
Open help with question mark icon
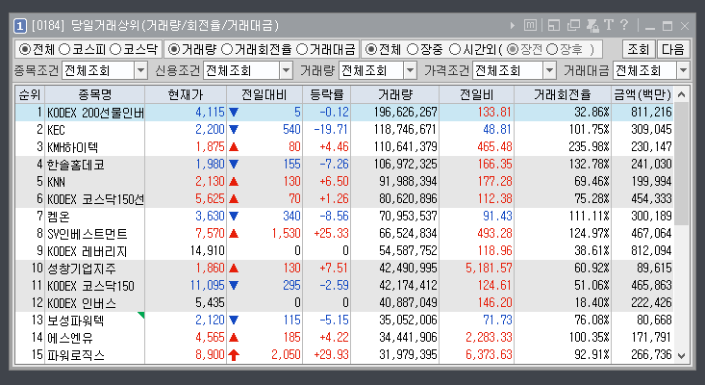click(x=624, y=25)
